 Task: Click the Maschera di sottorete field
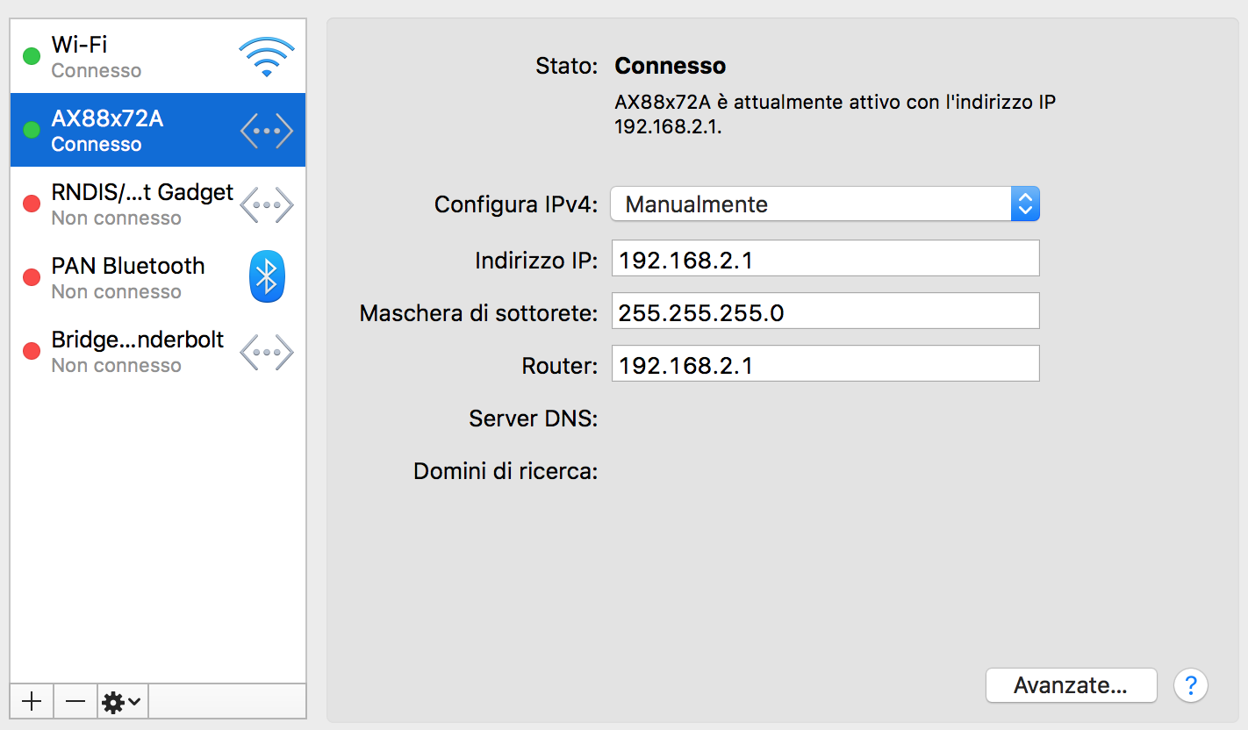coord(826,311)
